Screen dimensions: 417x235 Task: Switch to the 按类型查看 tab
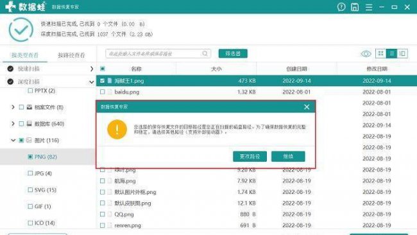click(25, 55)
